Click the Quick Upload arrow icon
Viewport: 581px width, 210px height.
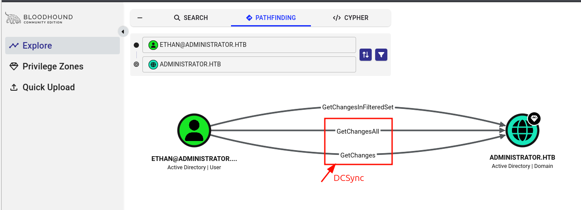click(14, 87)
